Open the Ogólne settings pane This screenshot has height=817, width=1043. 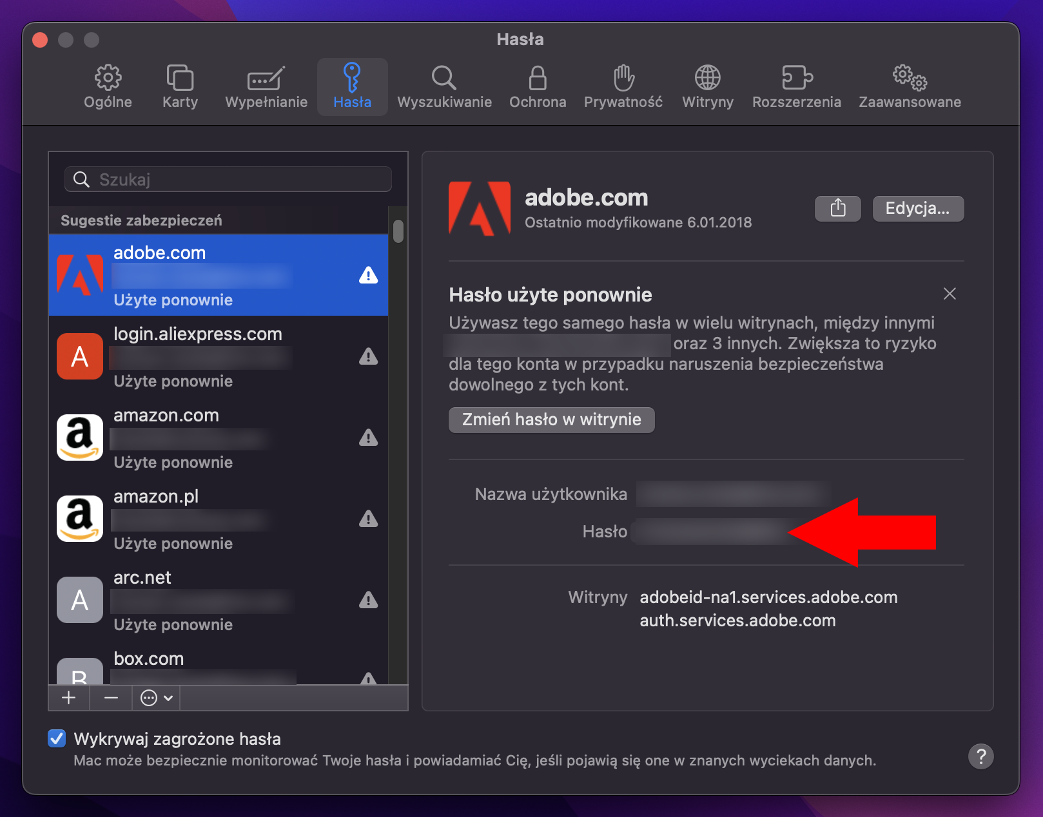coord(108,86)
